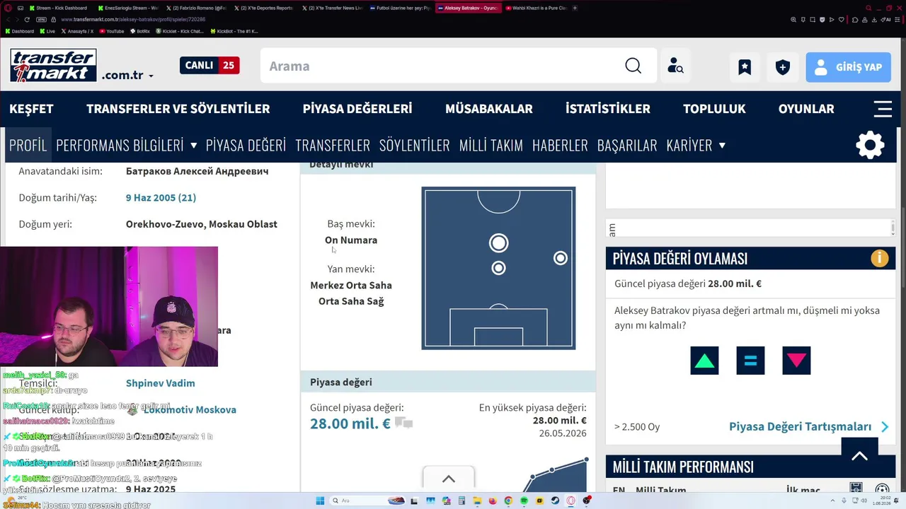This screenshot has width=906, height=509.
Task: Open the bookmark watchlist icon
Action: tap(745, 66)
